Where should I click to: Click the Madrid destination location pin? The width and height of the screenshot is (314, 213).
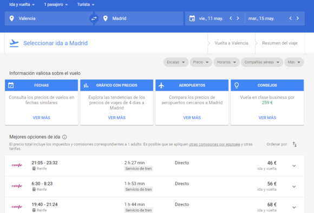(x=106, y=18)
